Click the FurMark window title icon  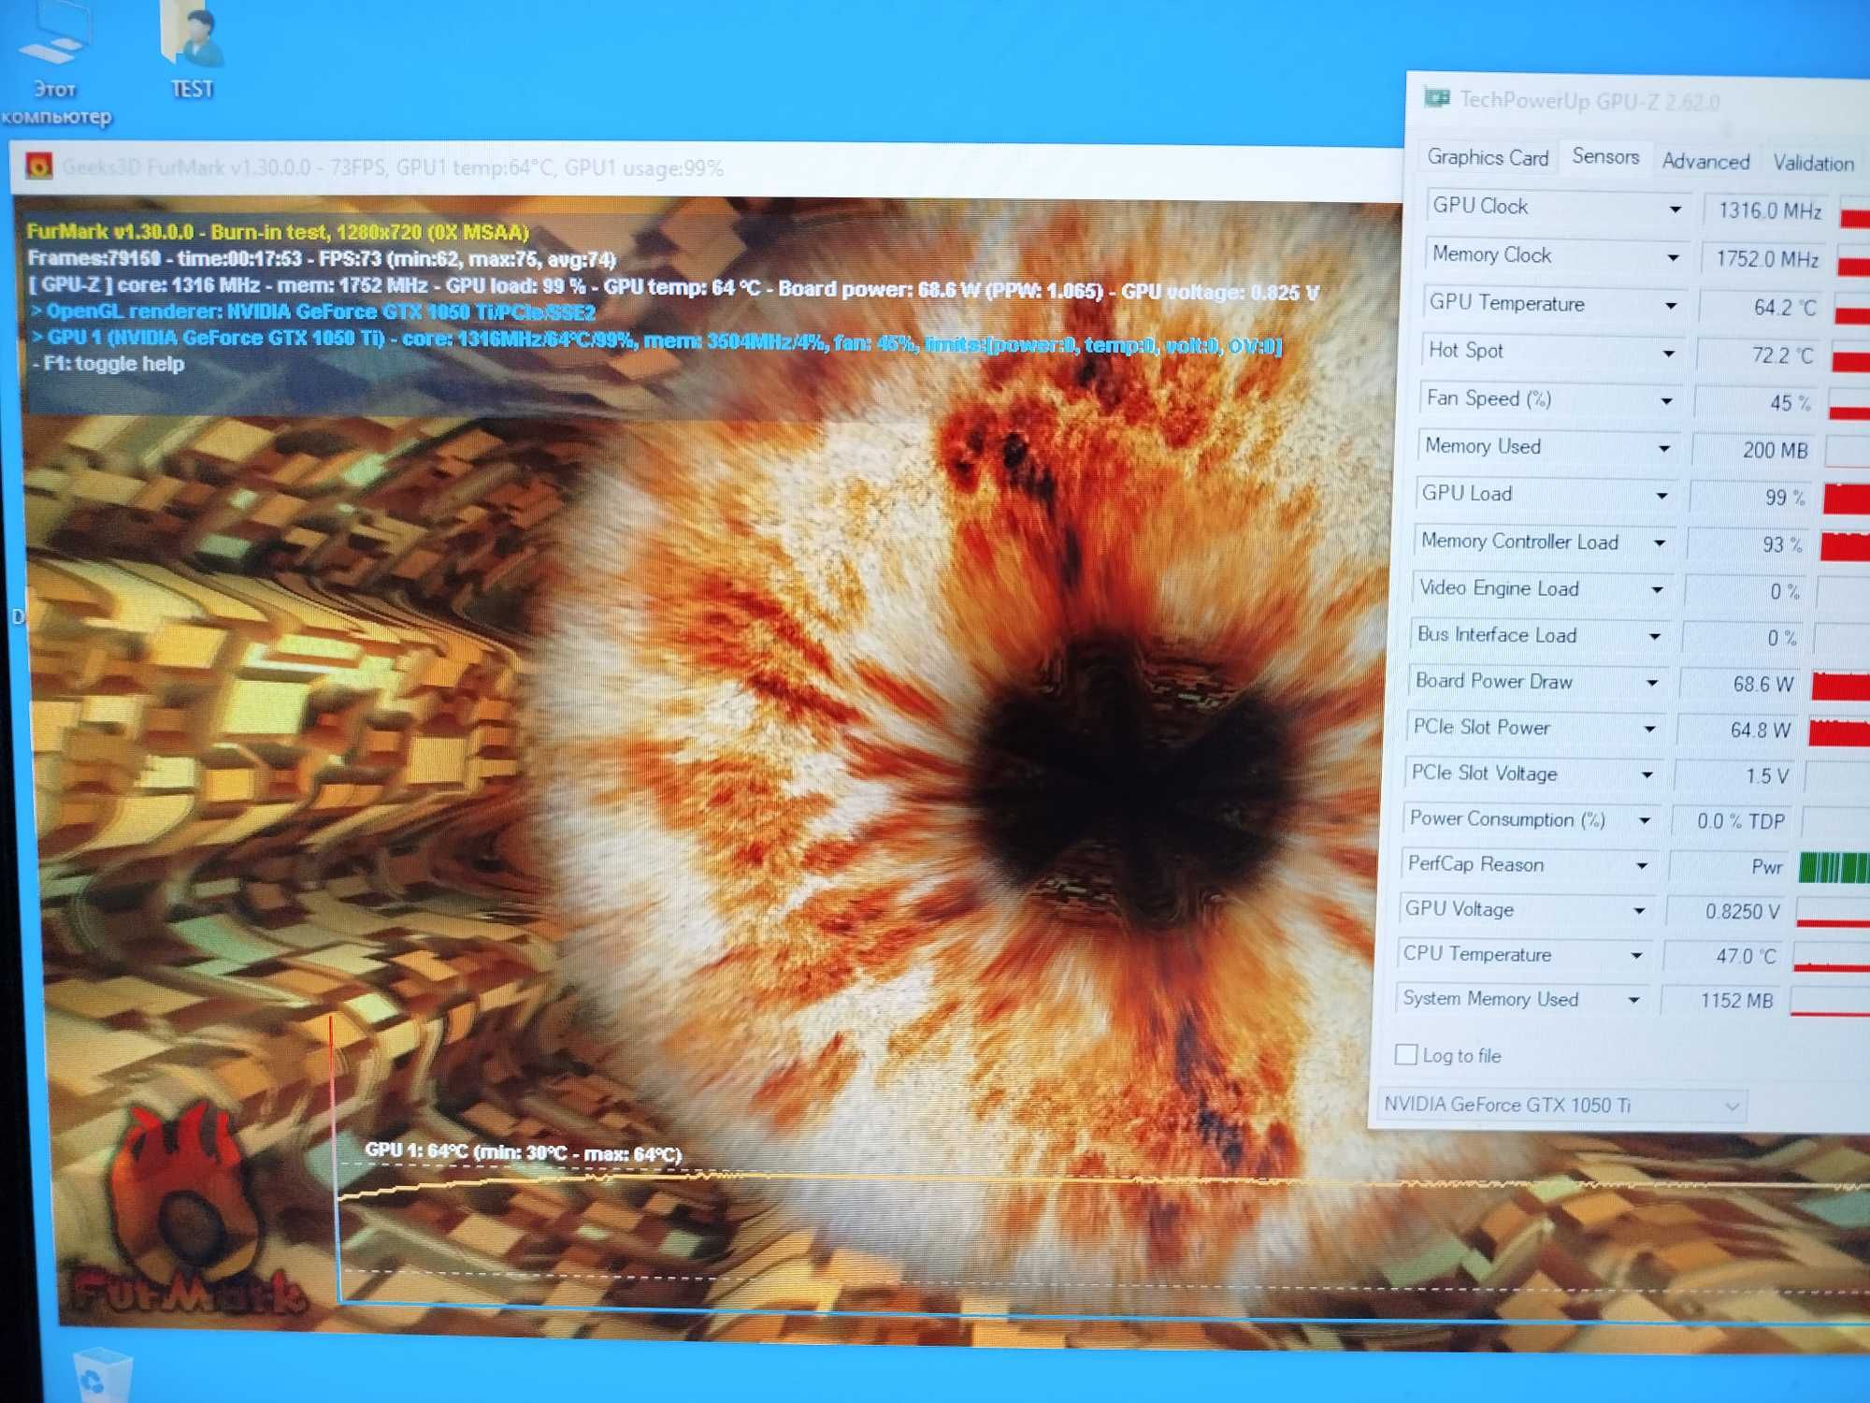point(38,166)
